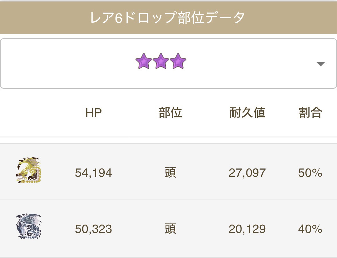Click 頭 in the gold monster row
This screenshot has width=337, height=258.
(170, 173)
